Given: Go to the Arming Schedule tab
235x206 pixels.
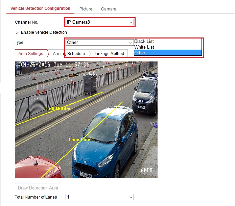Looking at the screenshot, I should coord(69,54).
